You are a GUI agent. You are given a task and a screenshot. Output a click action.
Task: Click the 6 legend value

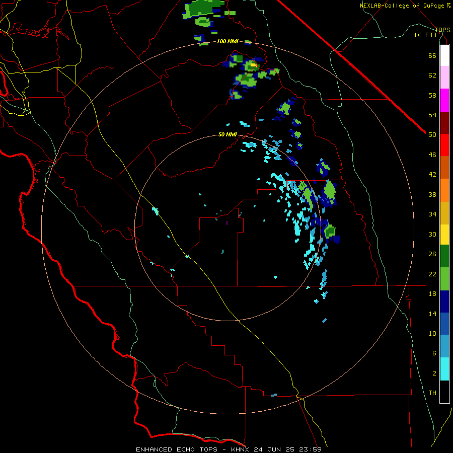pos(434,353)
